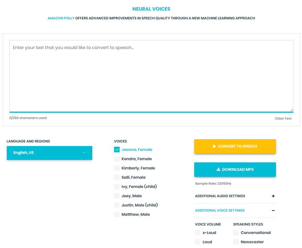Expand the Additional Audio Settings section
The image size is (302, 248).
[x=235, y=196]
